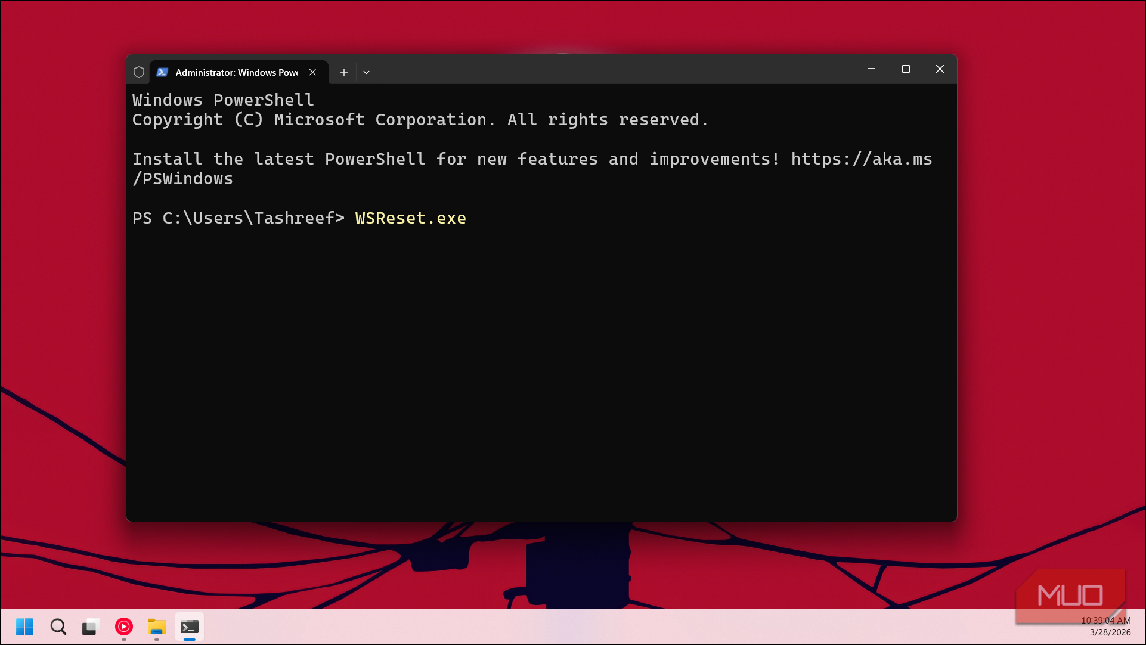Click on the typed WSReset.exe command
Viewport: 1146px width, 645px height.
click(x=410, y=218)
